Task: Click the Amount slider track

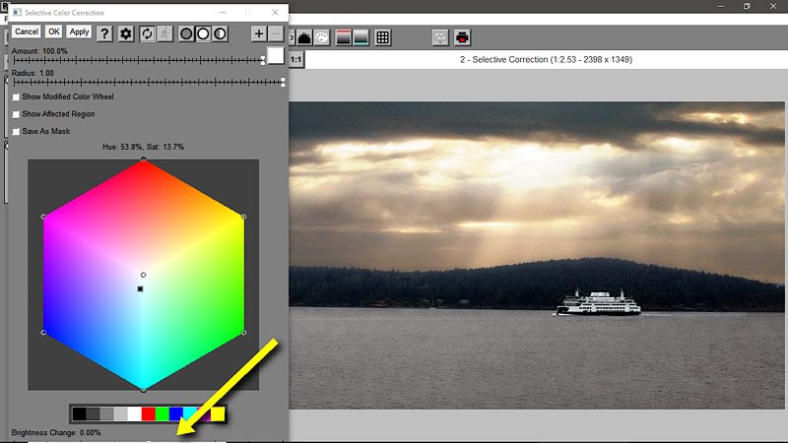Action: [x=138, y=60]
